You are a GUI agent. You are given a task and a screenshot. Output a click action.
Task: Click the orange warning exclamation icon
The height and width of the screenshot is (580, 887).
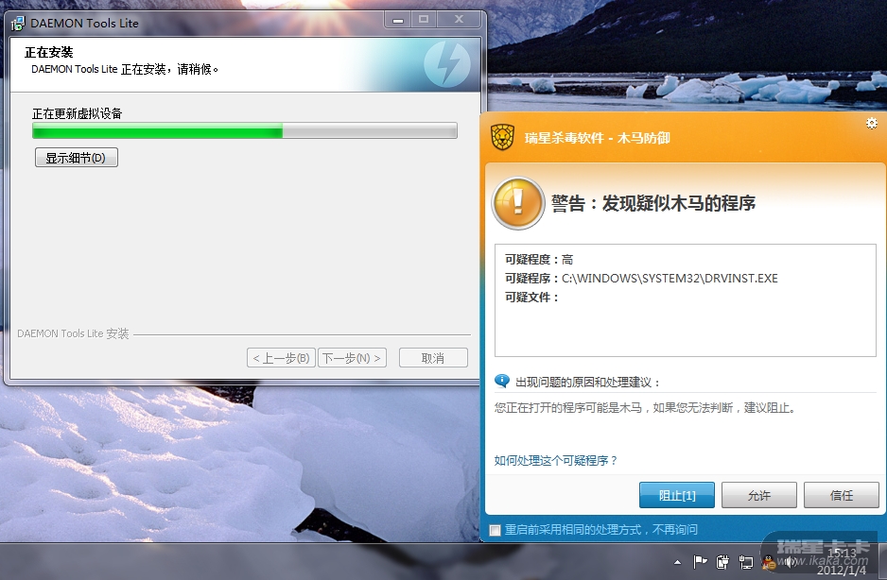pyautogui.click(x=517, y=203)
